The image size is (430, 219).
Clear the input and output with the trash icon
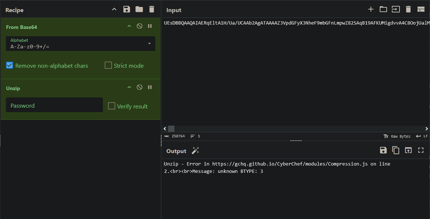[408, 10]
